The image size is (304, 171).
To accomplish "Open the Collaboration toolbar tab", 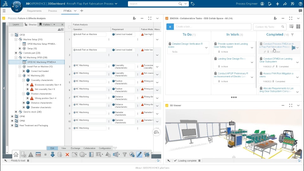I will [x=89, y=148].
